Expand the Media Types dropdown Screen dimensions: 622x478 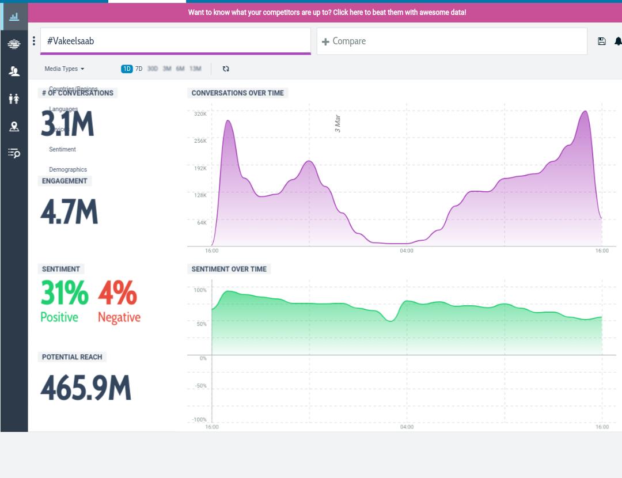pos(65,69)
